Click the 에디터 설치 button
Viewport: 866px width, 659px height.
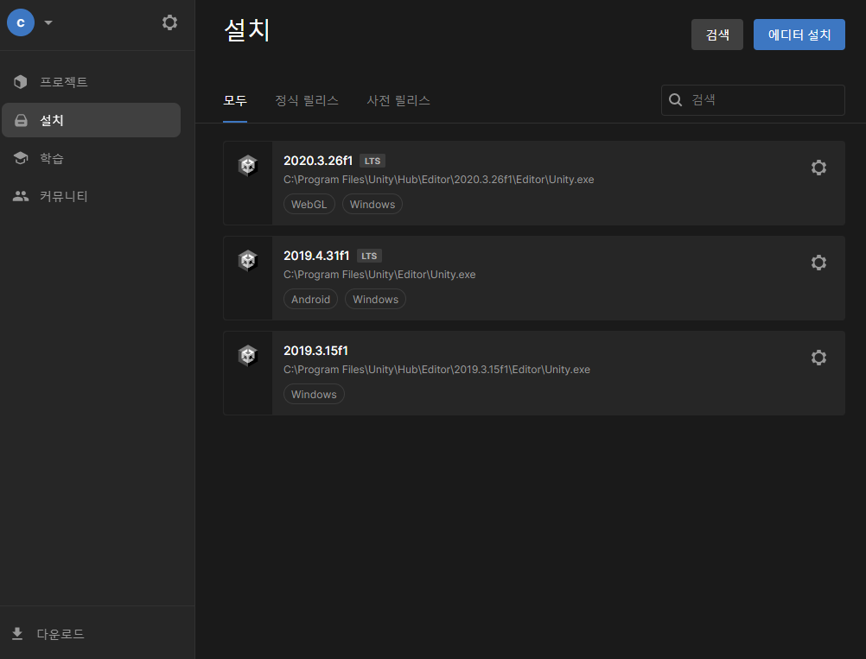click(799, 35)
